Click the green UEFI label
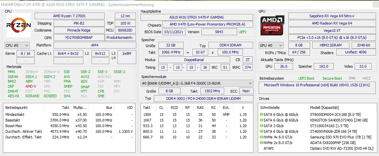The image size is (379, 156). click(x=242, y=32)
